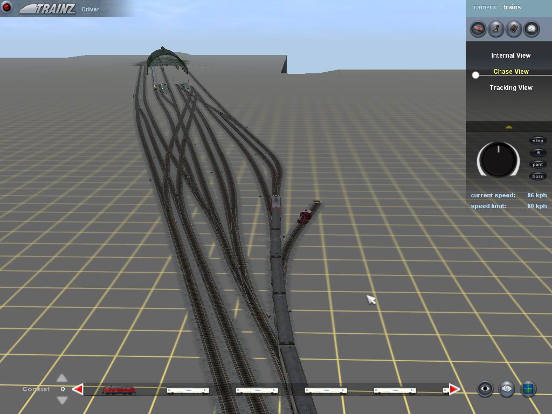552x414 pixels.
Task: Open the junction lever control icon
Action: click(x=496, y=29)
